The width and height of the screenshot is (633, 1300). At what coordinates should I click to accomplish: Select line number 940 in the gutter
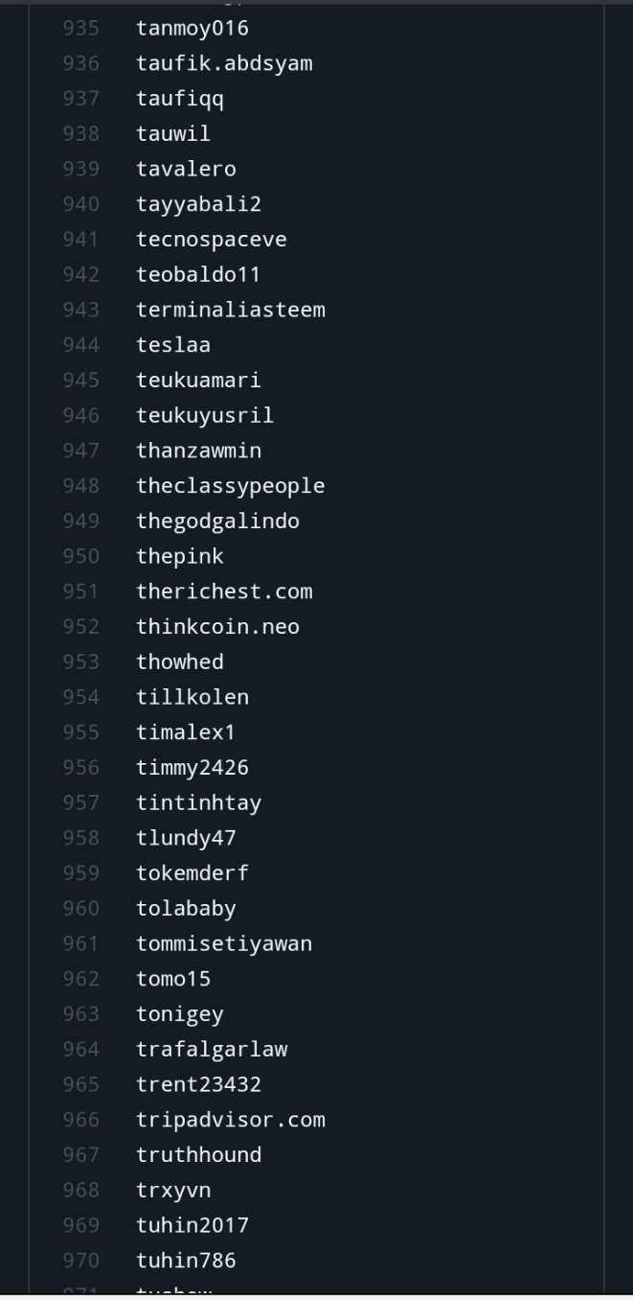[80, 205]
